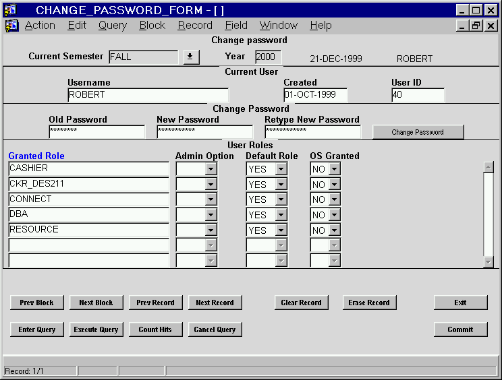Click the 21-DEC-1999 date text
This screenshot has width=502, height=380.
[336, 59]
